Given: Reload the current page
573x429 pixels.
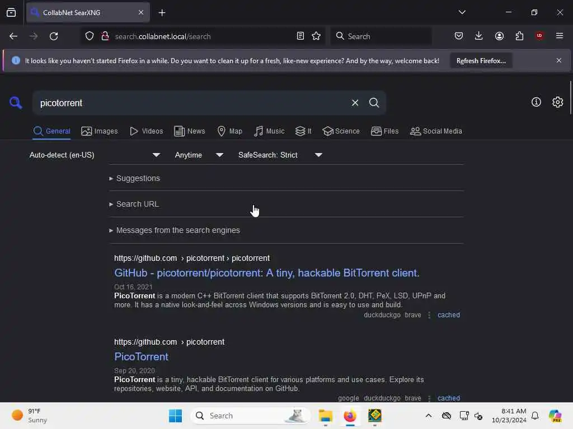Looking at the screenshot, I should click(54, 36).
